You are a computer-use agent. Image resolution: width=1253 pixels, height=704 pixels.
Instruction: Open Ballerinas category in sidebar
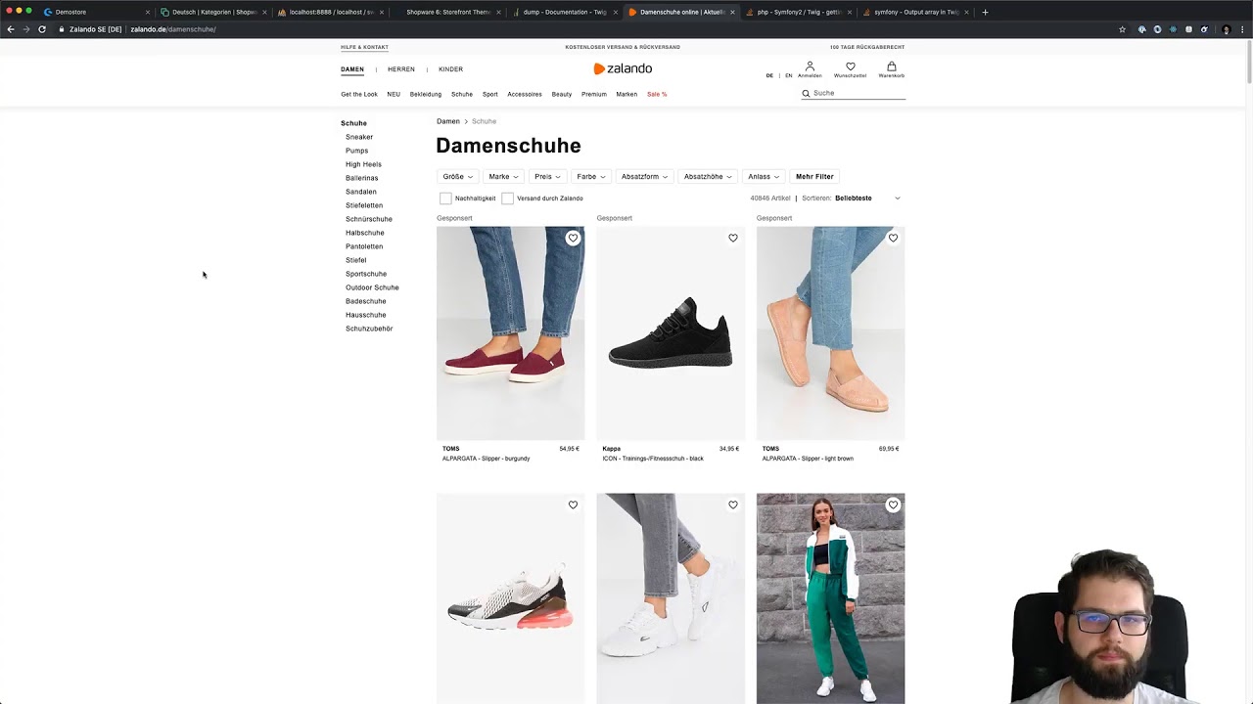pyautogui.click(x=361, y=178)
